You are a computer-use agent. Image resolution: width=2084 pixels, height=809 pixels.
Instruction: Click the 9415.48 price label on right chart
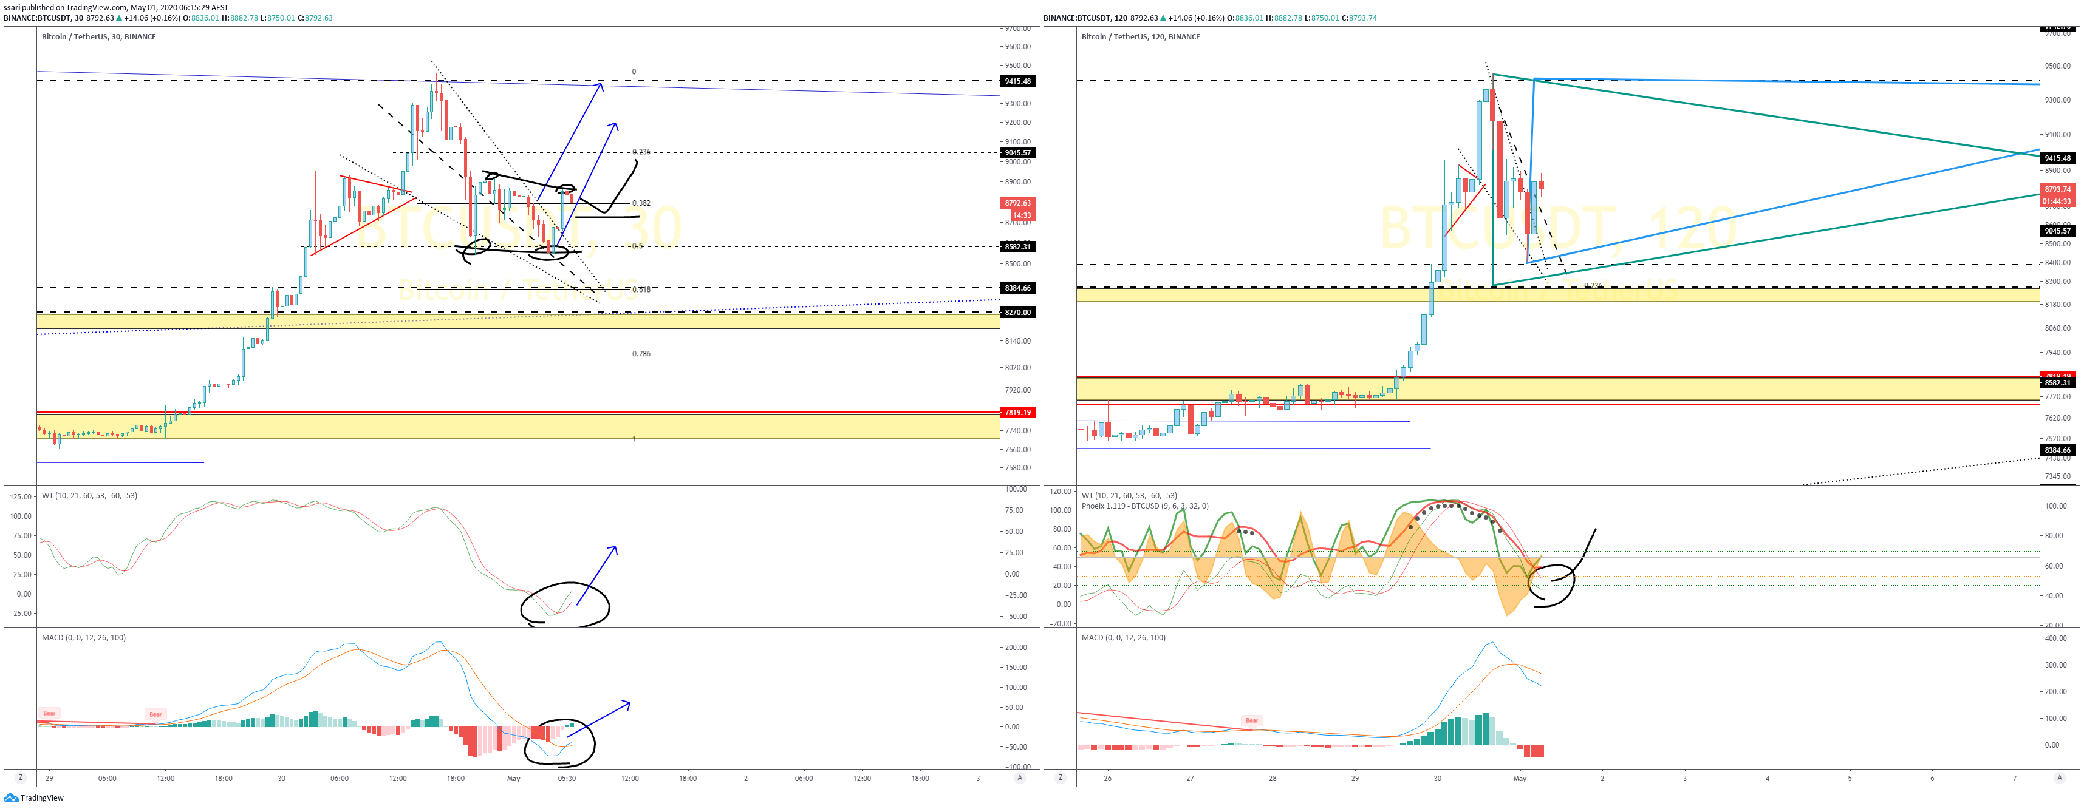[2057, 158]
